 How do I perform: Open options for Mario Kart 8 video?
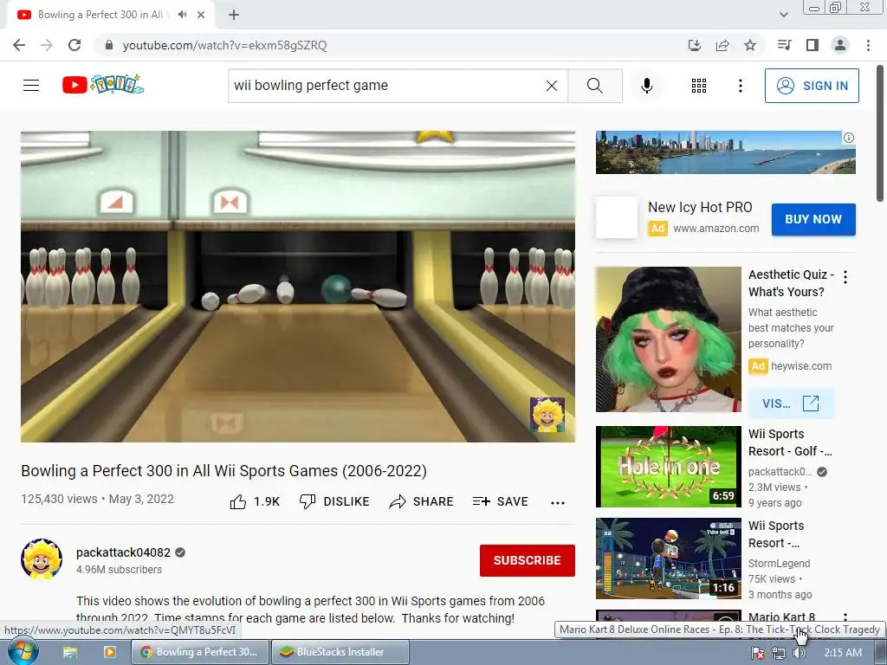tap(845, 617)
